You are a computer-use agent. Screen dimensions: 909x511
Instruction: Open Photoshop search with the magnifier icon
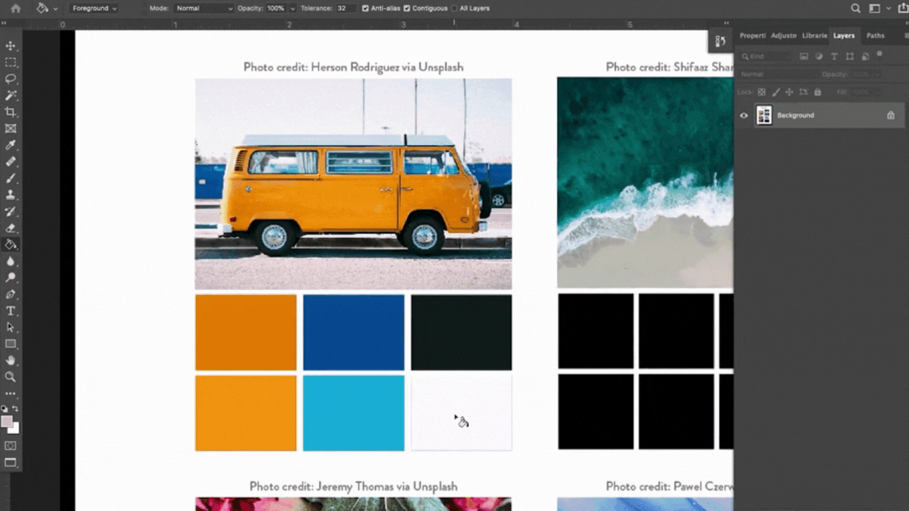coord(855,8)
